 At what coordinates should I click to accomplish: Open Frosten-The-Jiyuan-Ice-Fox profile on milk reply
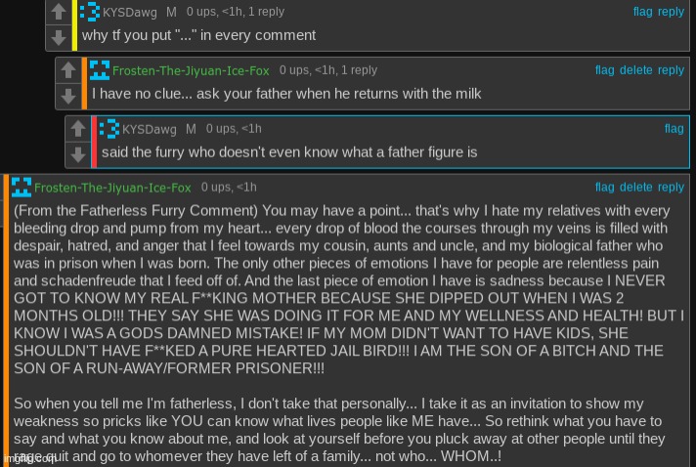(191, 70)
